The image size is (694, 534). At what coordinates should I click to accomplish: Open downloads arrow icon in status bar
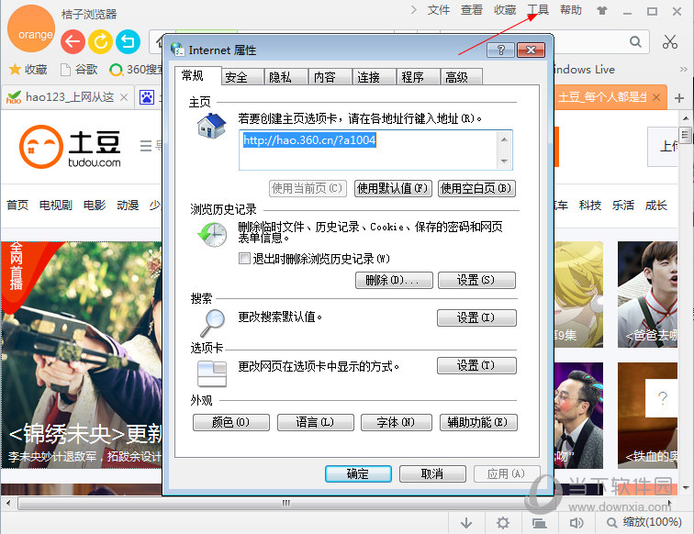466,523
